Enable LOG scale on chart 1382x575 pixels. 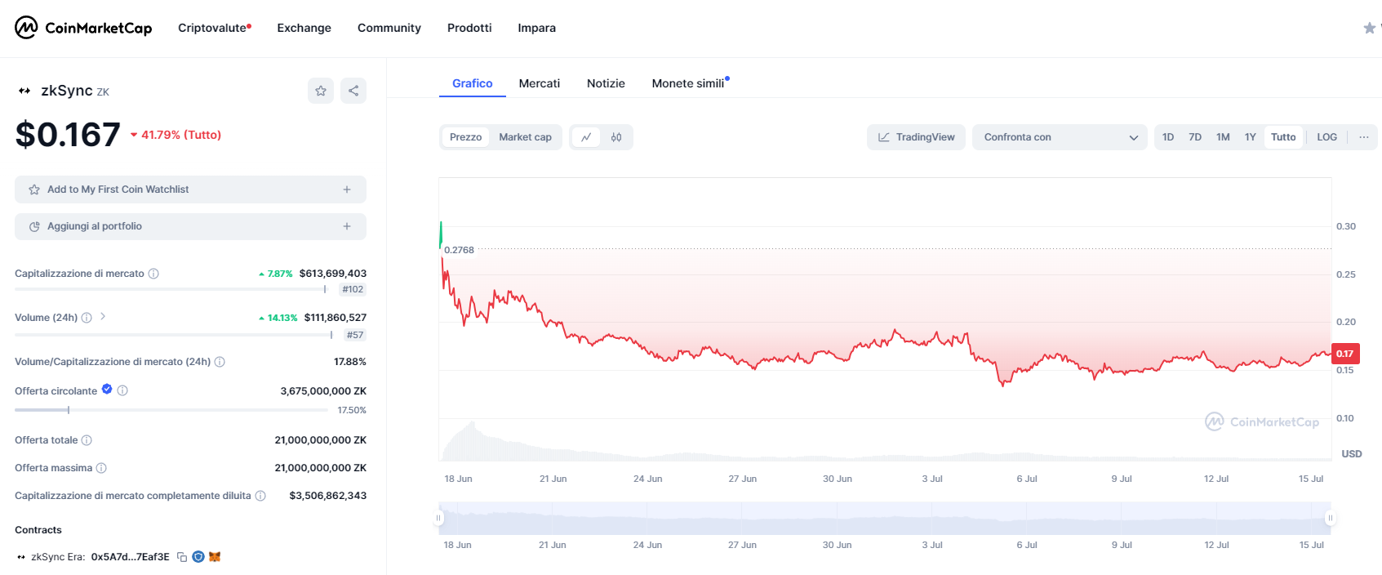pyautogui.click(x=1326, y=137)
